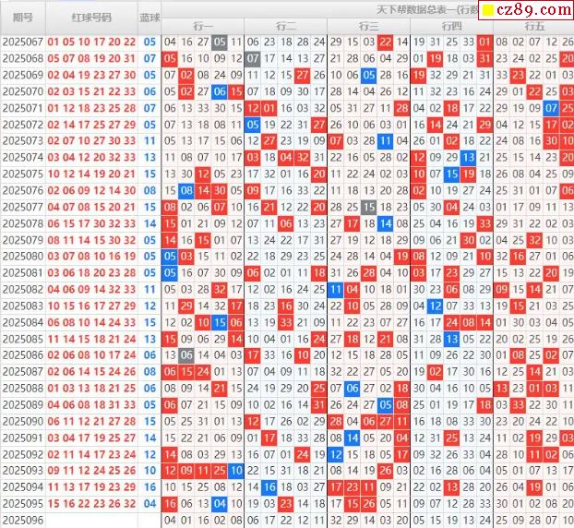The width and height of the screenshot is (574, 528).
Task: Click blue highlighted 16 grid cell in row 2025094
Action: (269, 487)
